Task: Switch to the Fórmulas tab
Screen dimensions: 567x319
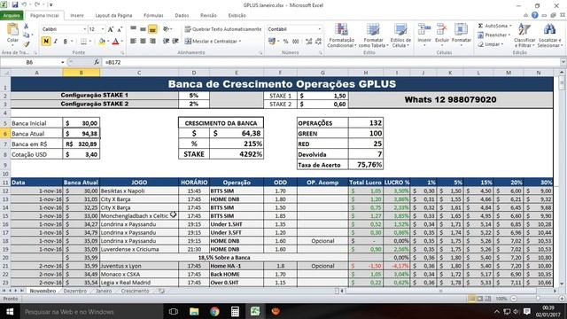Action: [153, 16]
